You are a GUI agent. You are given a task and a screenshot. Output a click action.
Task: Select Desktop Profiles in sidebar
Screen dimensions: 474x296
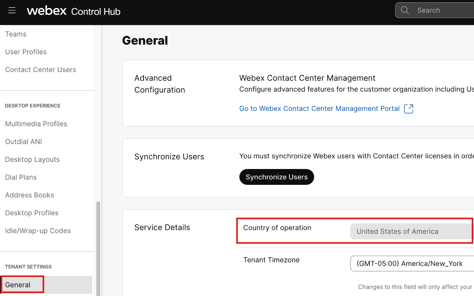(32, 213)
